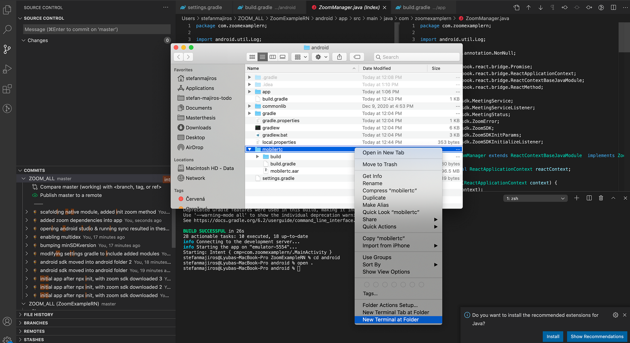630x343 pixels.
Task: Click Finder's share toolbar icon
Action: (x=339, y=57)
